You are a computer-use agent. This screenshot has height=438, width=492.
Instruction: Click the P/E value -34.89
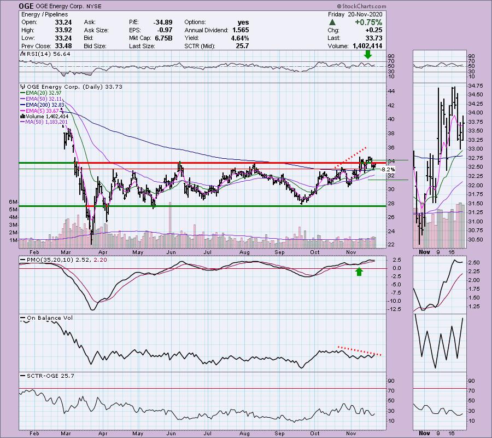(163, 22)
